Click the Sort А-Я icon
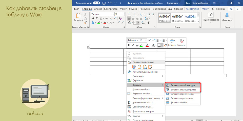 point(143,23)
